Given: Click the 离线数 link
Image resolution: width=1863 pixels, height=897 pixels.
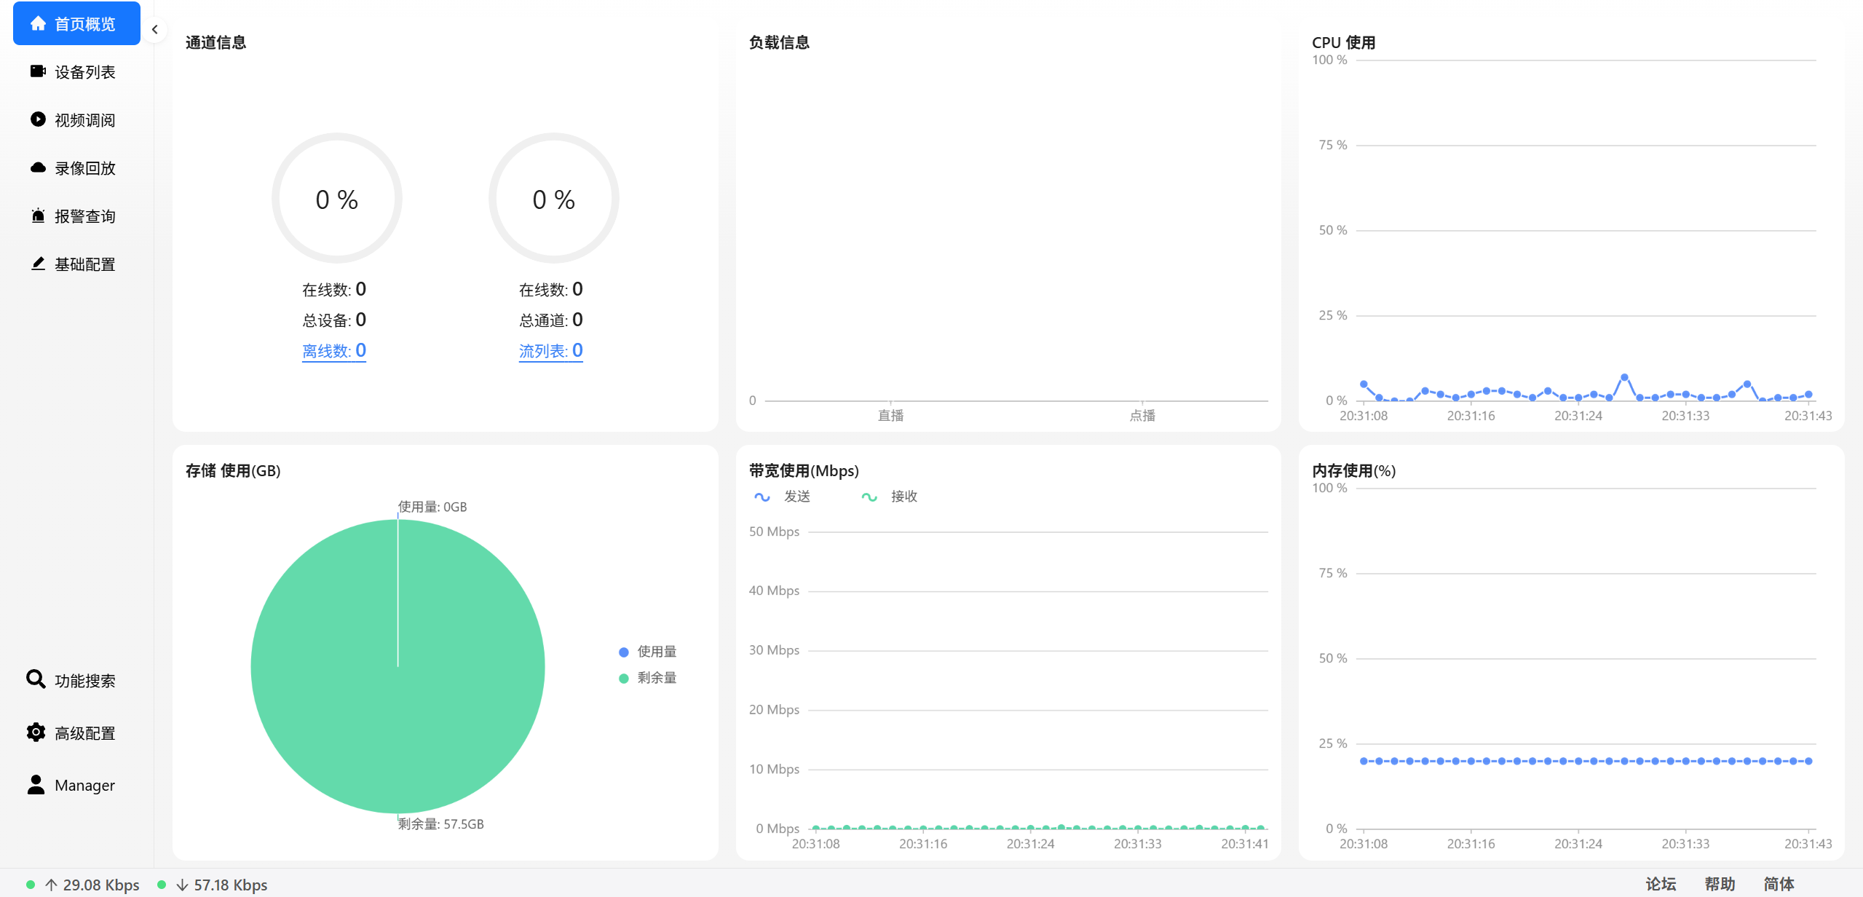Looking at the screenshot, I should (x=333, y=351).
